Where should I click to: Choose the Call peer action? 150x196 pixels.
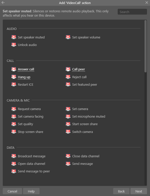(78, 69)
